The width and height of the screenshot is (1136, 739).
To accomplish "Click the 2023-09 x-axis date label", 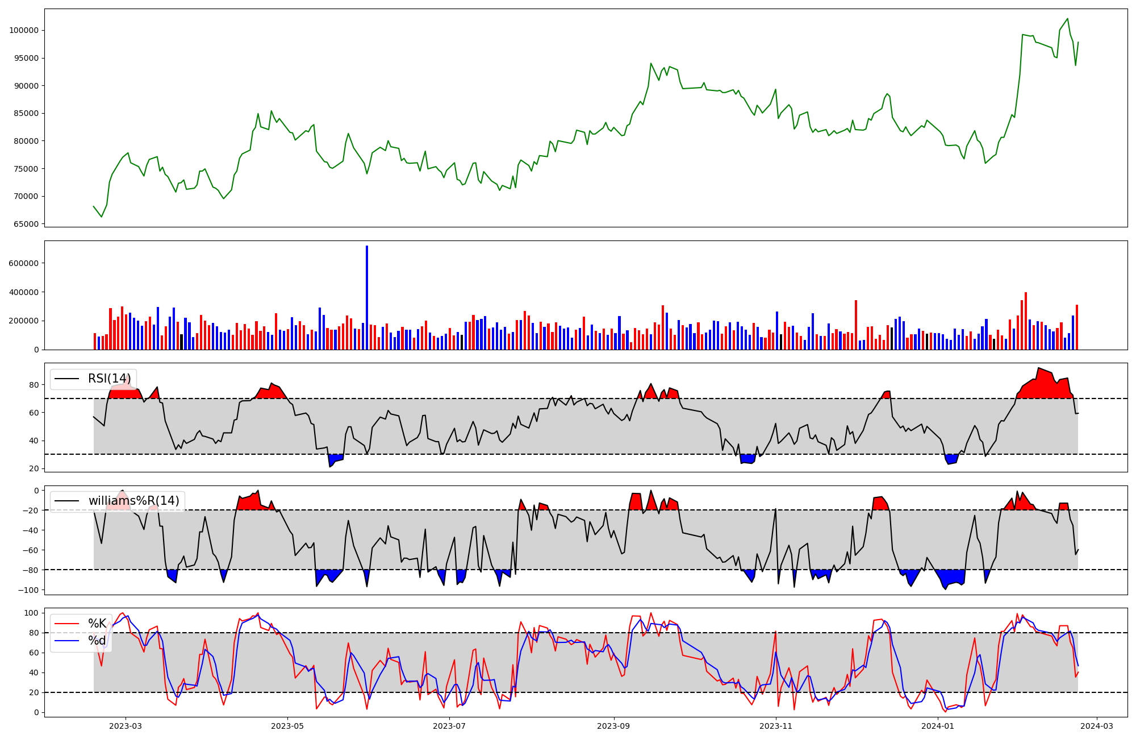I will pos(613,726).
